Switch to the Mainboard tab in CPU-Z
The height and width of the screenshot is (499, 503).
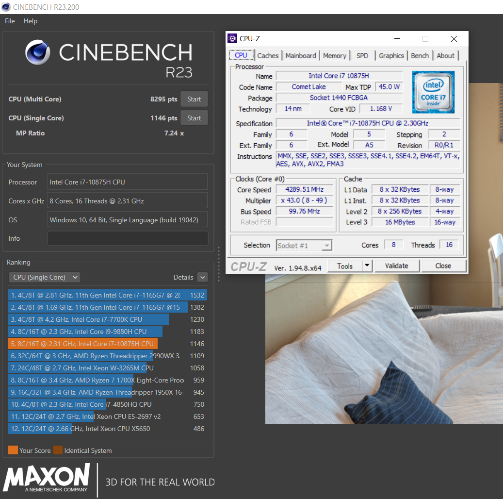click(301, 56)
